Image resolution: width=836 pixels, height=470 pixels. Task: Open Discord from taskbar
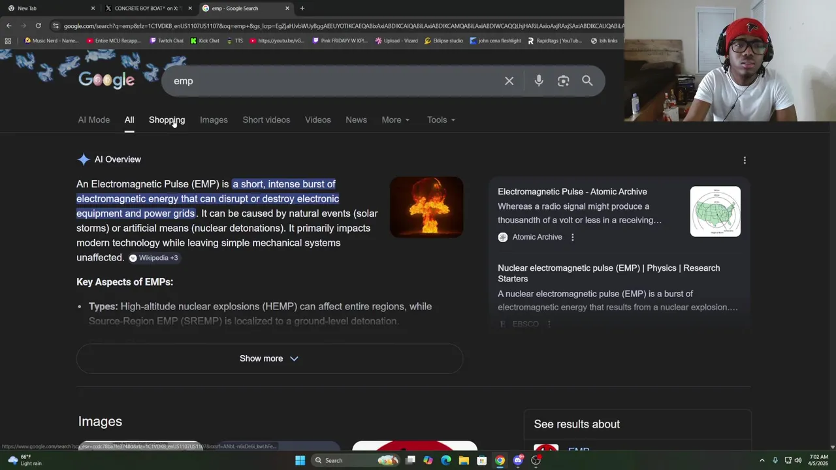[x=518, y=460]
